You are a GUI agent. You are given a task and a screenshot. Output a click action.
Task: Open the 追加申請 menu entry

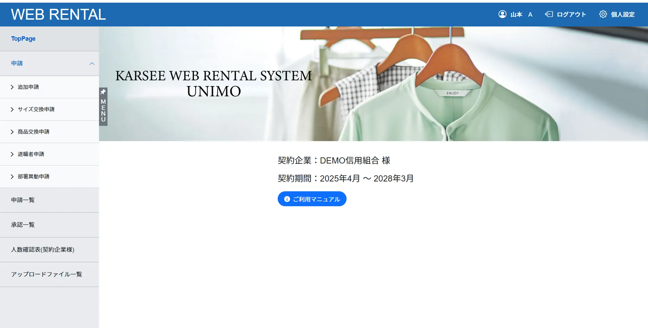point(50,87)
